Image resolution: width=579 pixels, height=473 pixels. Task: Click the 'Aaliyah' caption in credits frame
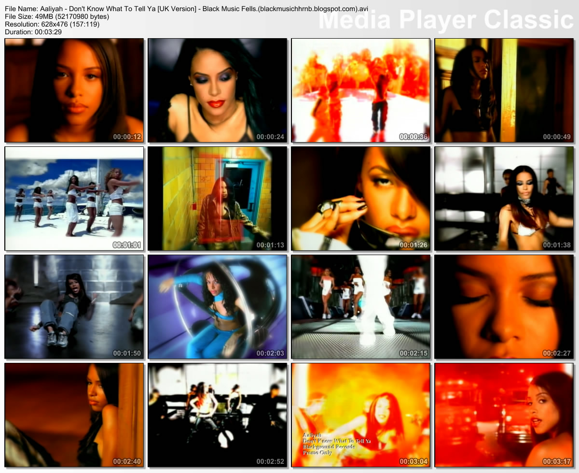pyautogui.click(x=313, y=435)
